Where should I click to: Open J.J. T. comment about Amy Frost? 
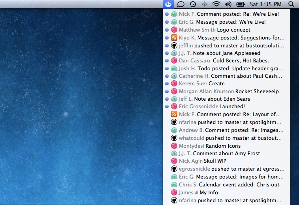(227, 153)
